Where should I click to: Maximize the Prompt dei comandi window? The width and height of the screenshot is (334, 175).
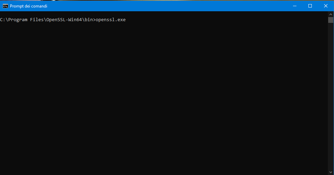pyautogui.click(x=310, y=6)
